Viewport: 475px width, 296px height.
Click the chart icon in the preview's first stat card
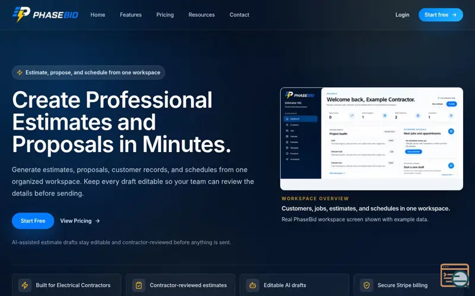[351, 115]
